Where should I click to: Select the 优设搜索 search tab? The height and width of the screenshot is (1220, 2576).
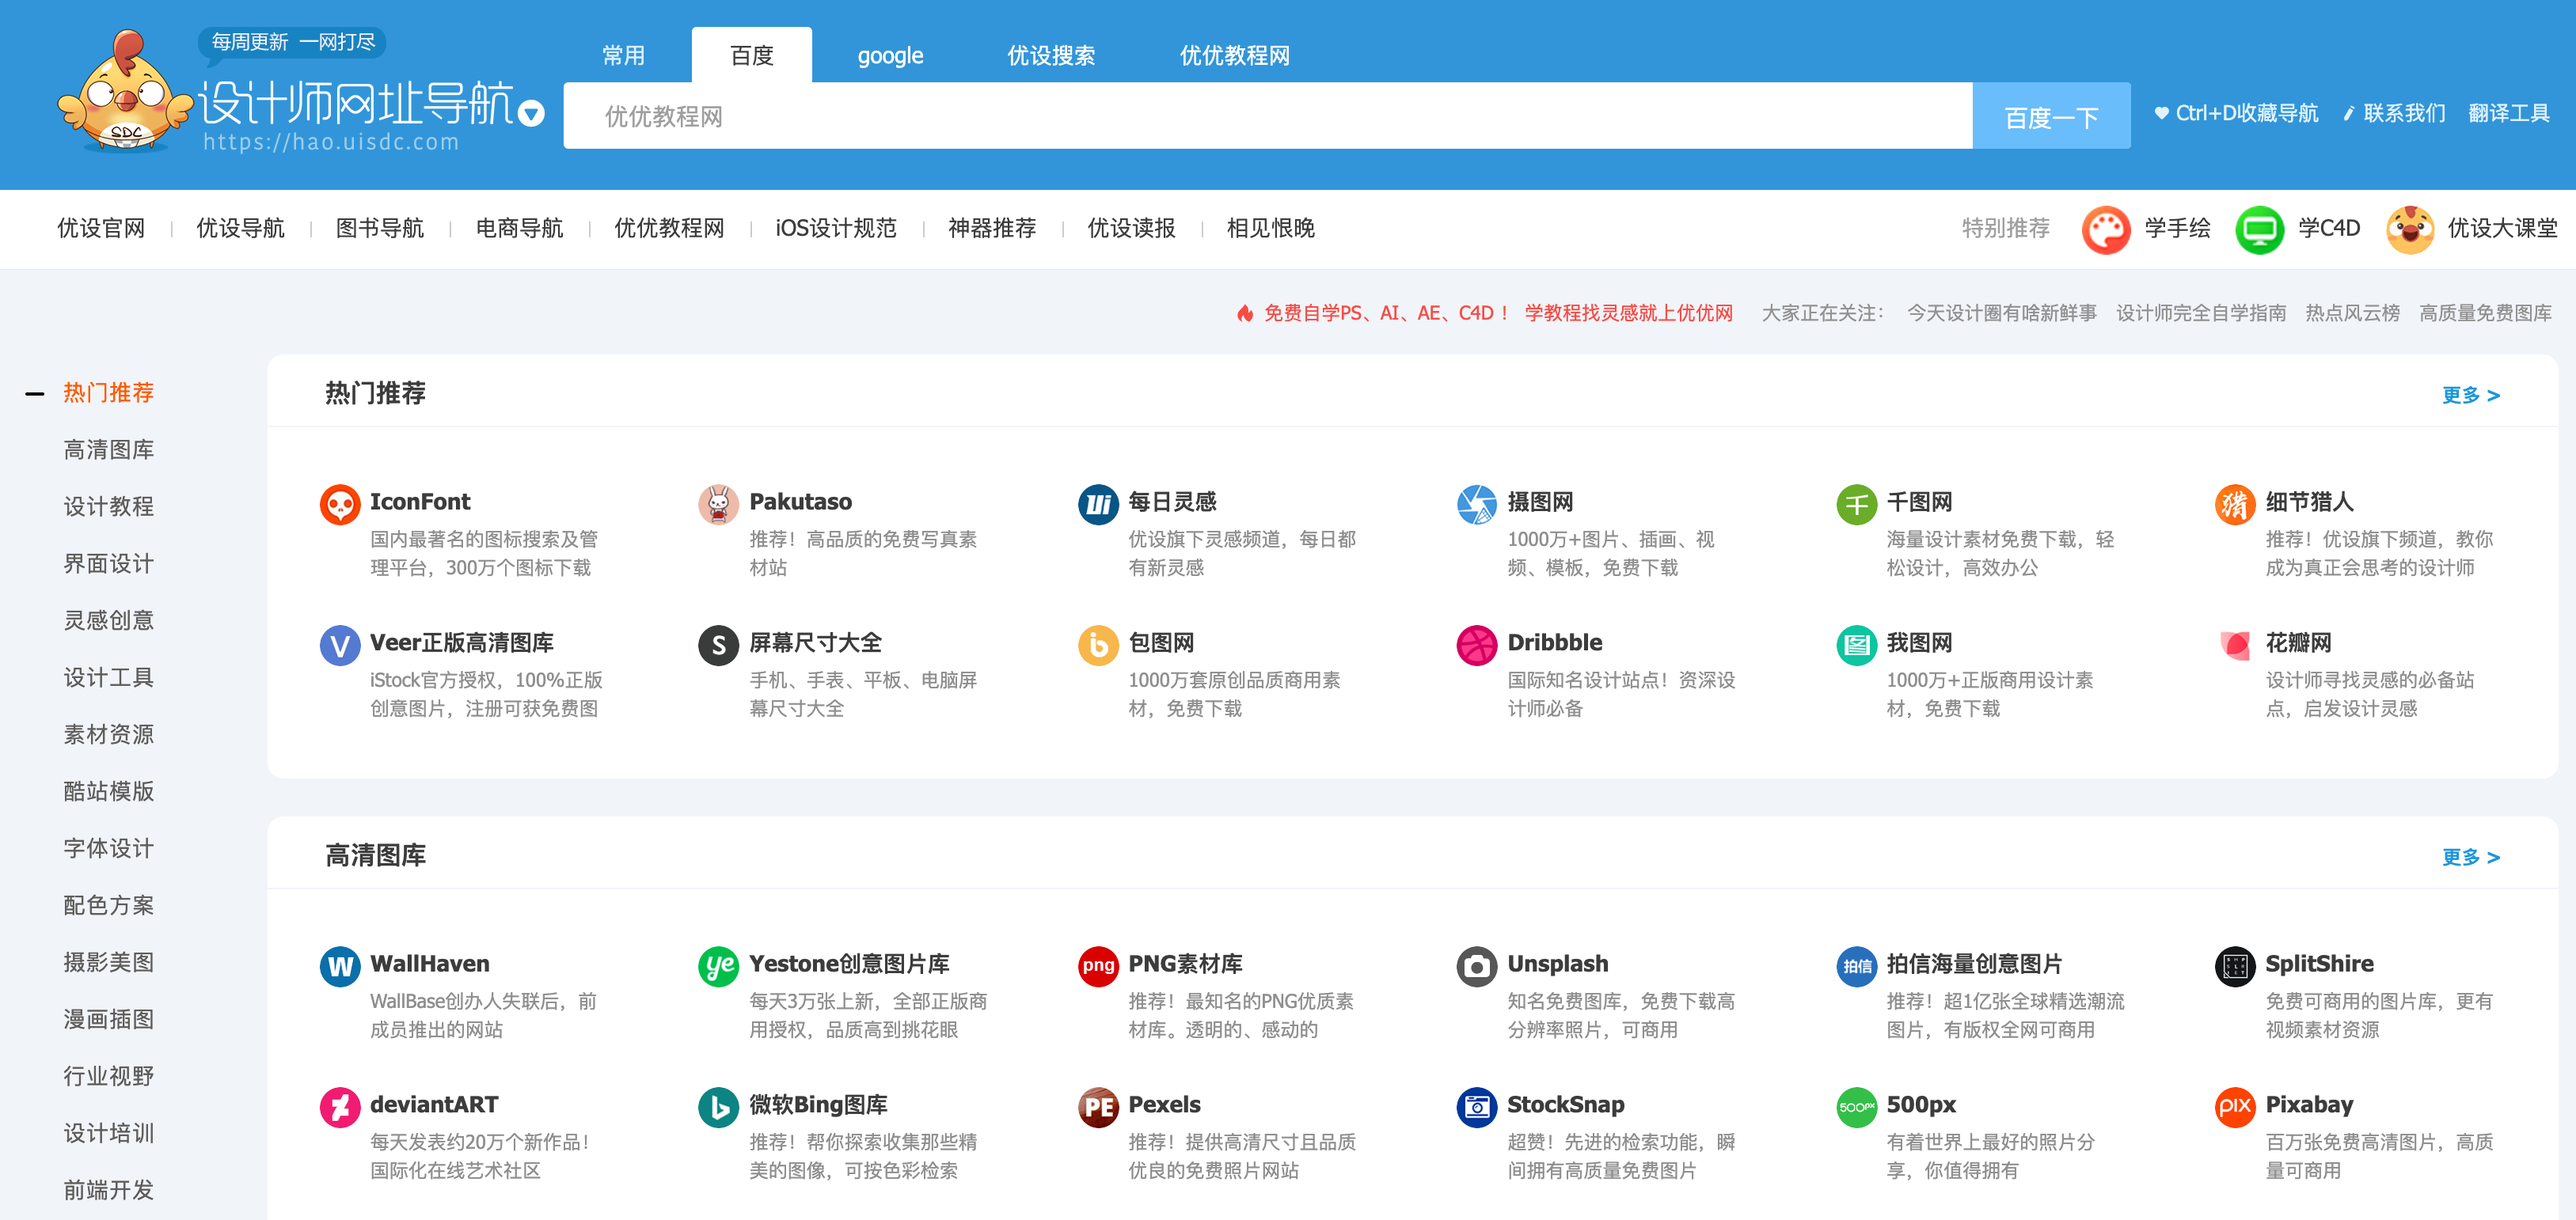[1051, 56]
